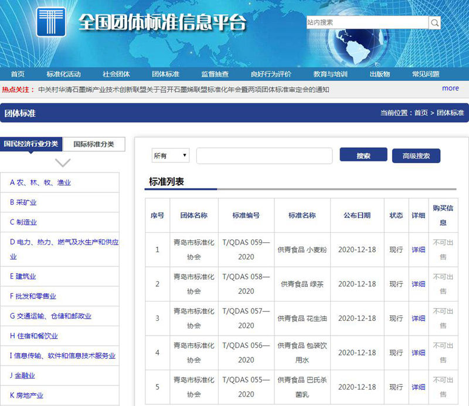Select category A 农、林、牧、渔业
The image size is (469, 406).
pyautogui.click(x=40, y=182)
